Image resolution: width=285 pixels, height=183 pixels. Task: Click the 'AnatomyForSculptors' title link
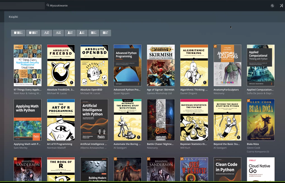(x=226, y=89)
